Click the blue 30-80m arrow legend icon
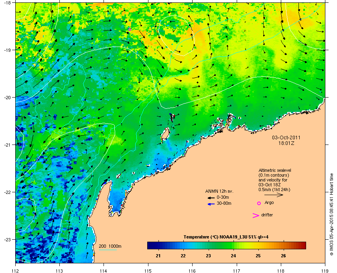 211,204
